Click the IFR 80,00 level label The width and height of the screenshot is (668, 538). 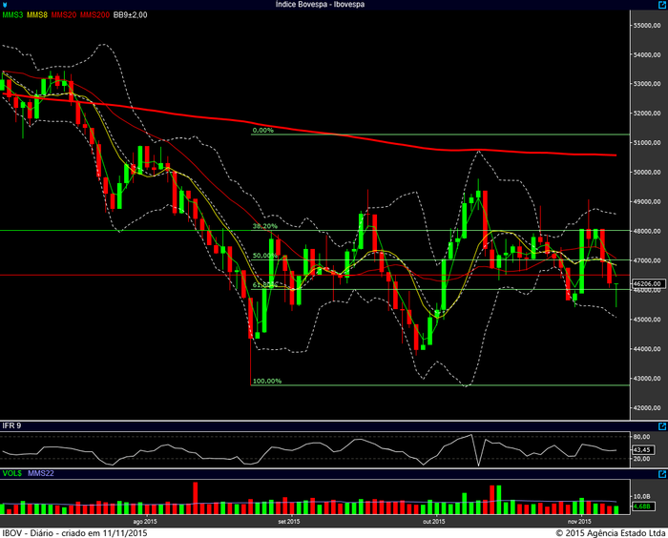[642, 437]
